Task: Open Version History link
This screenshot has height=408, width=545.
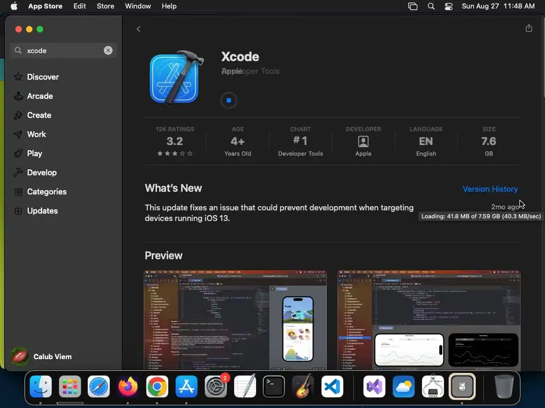Action: (x=490, y=189)
